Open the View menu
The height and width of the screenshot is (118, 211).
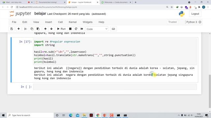click(x=36, y=22)
